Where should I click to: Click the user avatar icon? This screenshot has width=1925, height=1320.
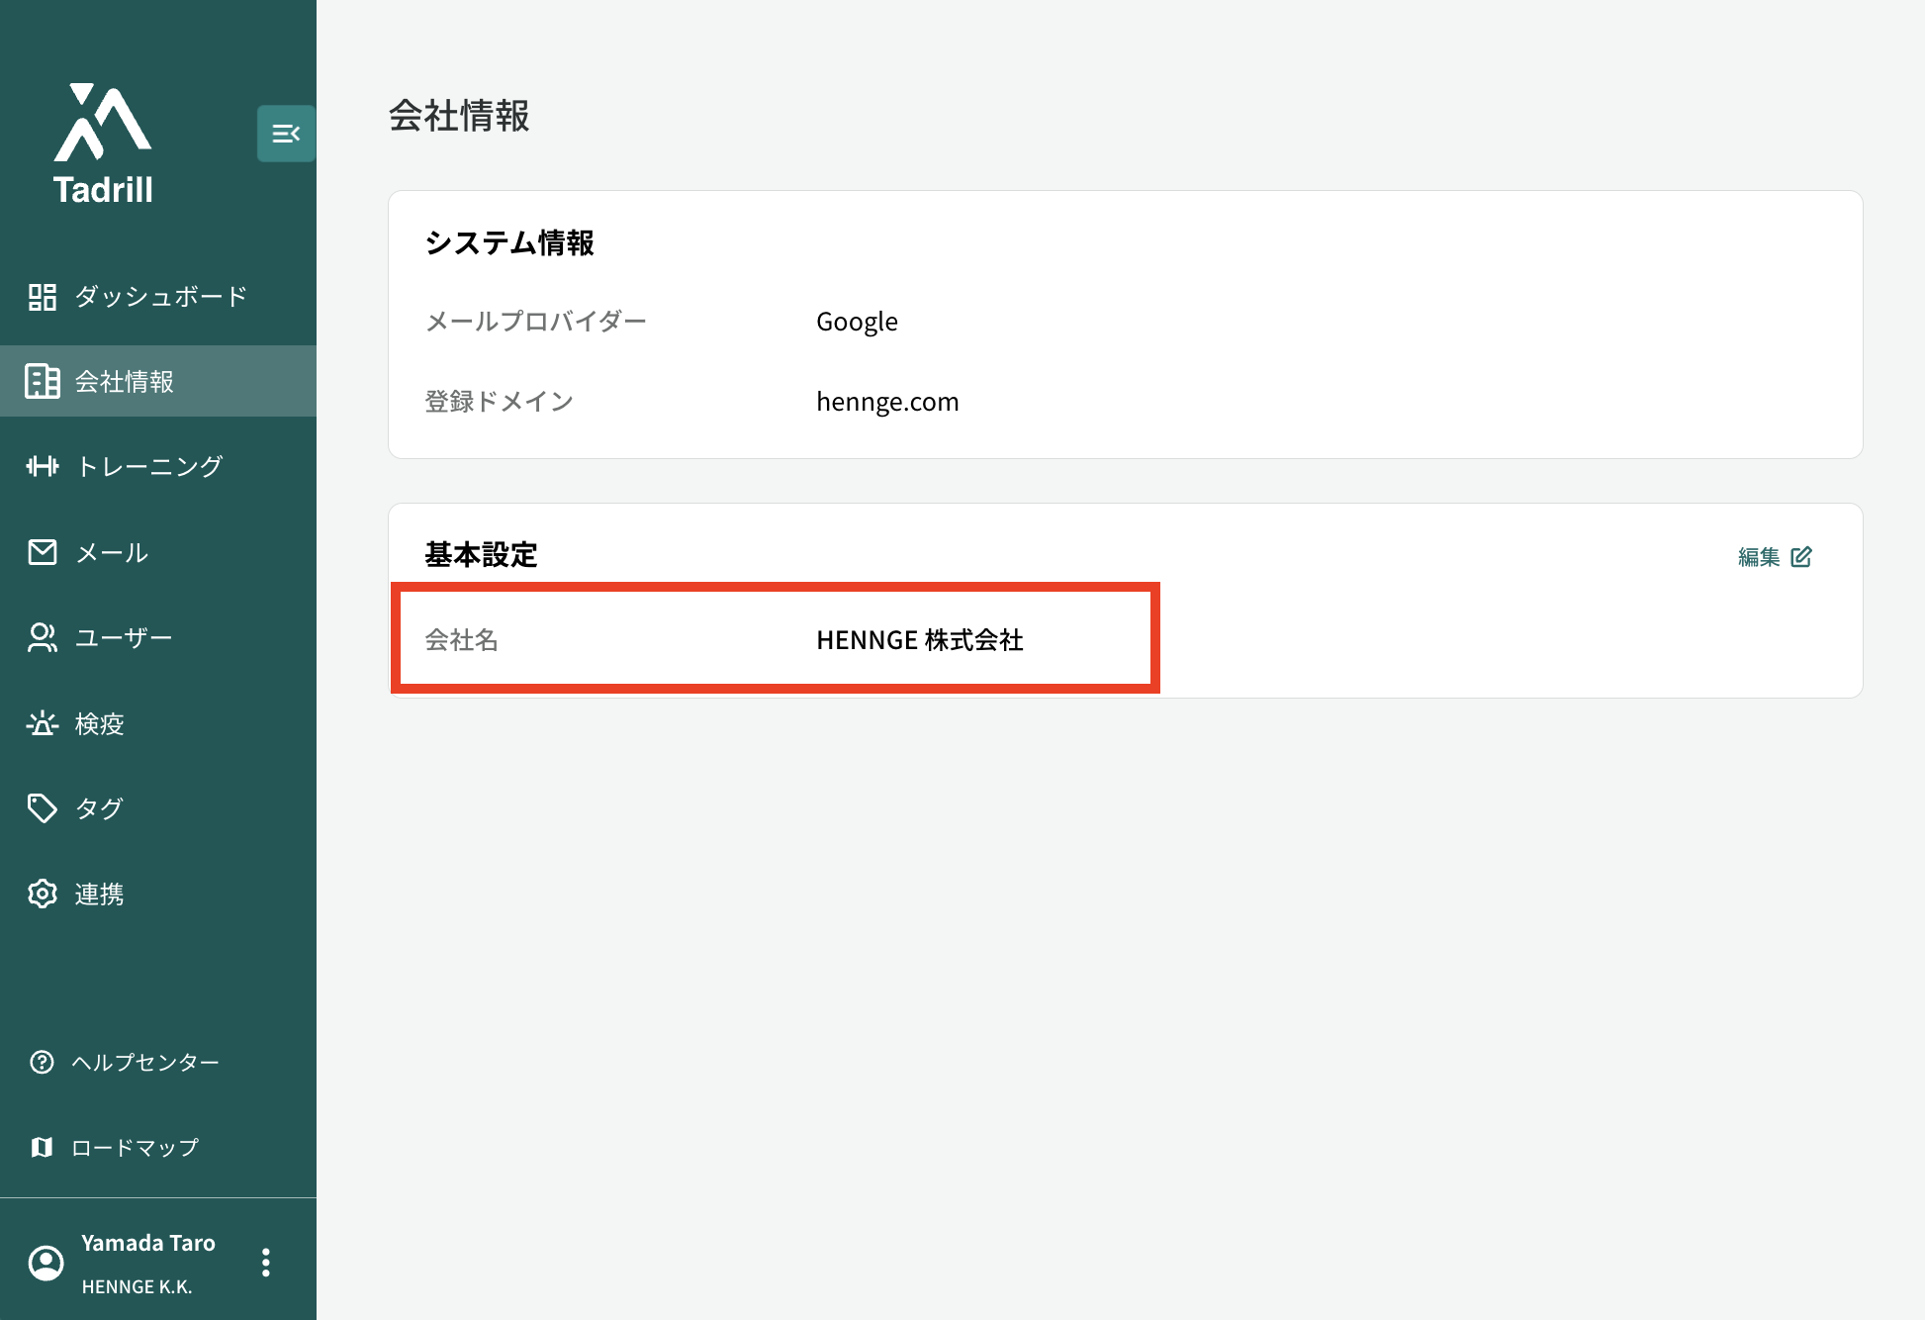(x=46, y=1263)
